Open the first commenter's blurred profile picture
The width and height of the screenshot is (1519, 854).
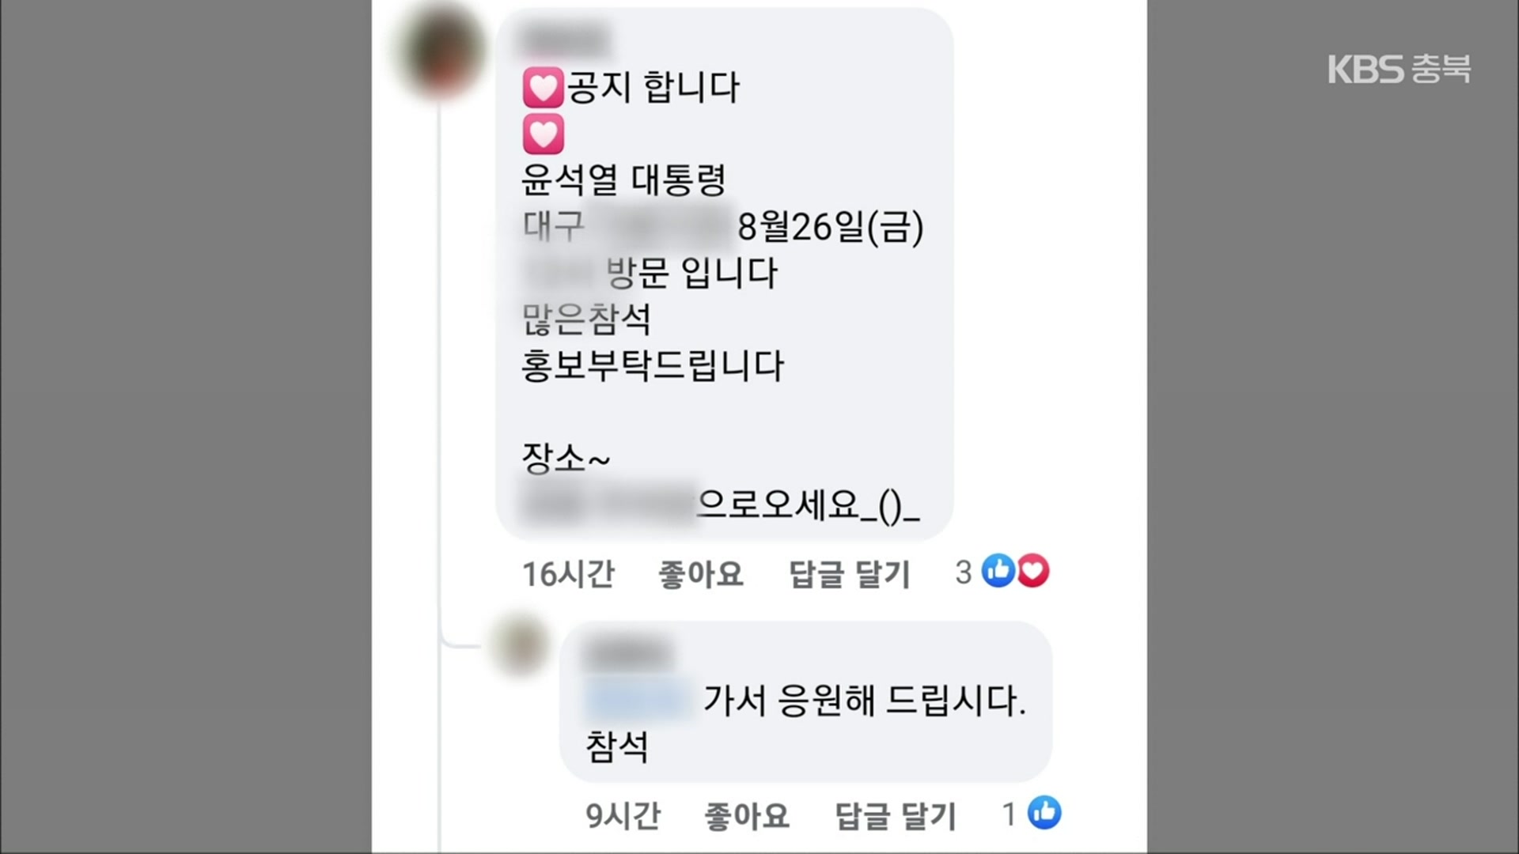click(444, 50)
